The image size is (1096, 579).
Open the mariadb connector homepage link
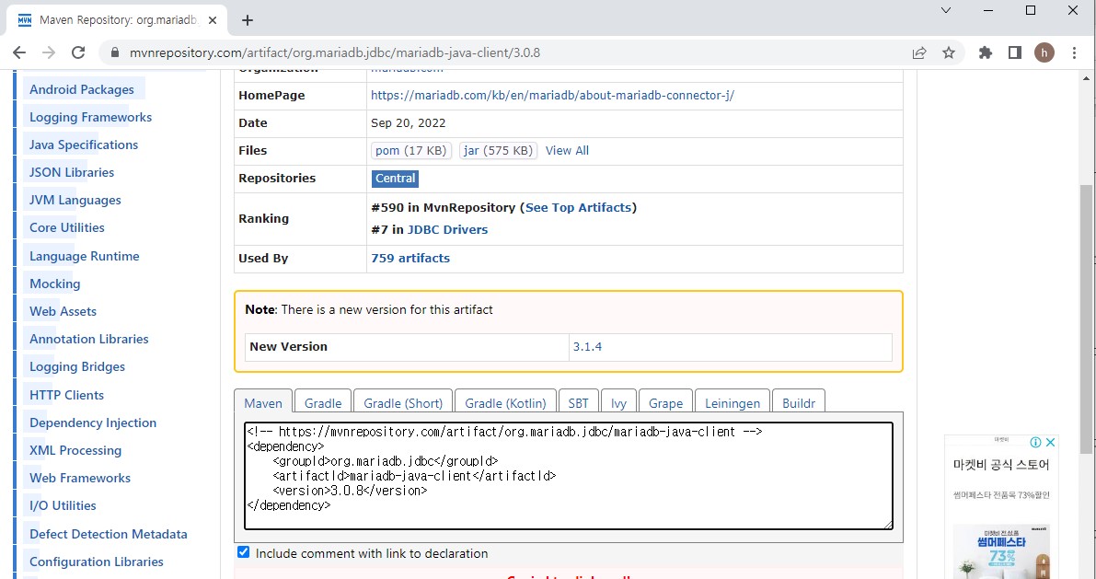coord(552,95)
